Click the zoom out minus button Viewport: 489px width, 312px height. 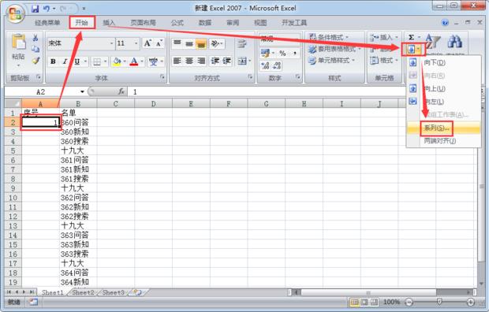click(409, 302)
